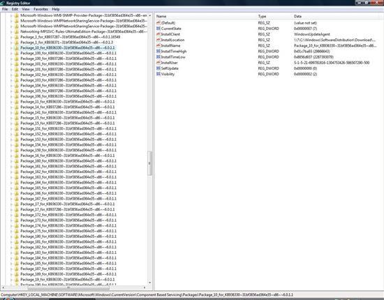Image resolution: width=384 pixels, height=300 pixels.
Task: Expand the Microsoft-Windows-WMI-SNMP-Provider package node
Action: pyautogui.click(x=11, y=15)
